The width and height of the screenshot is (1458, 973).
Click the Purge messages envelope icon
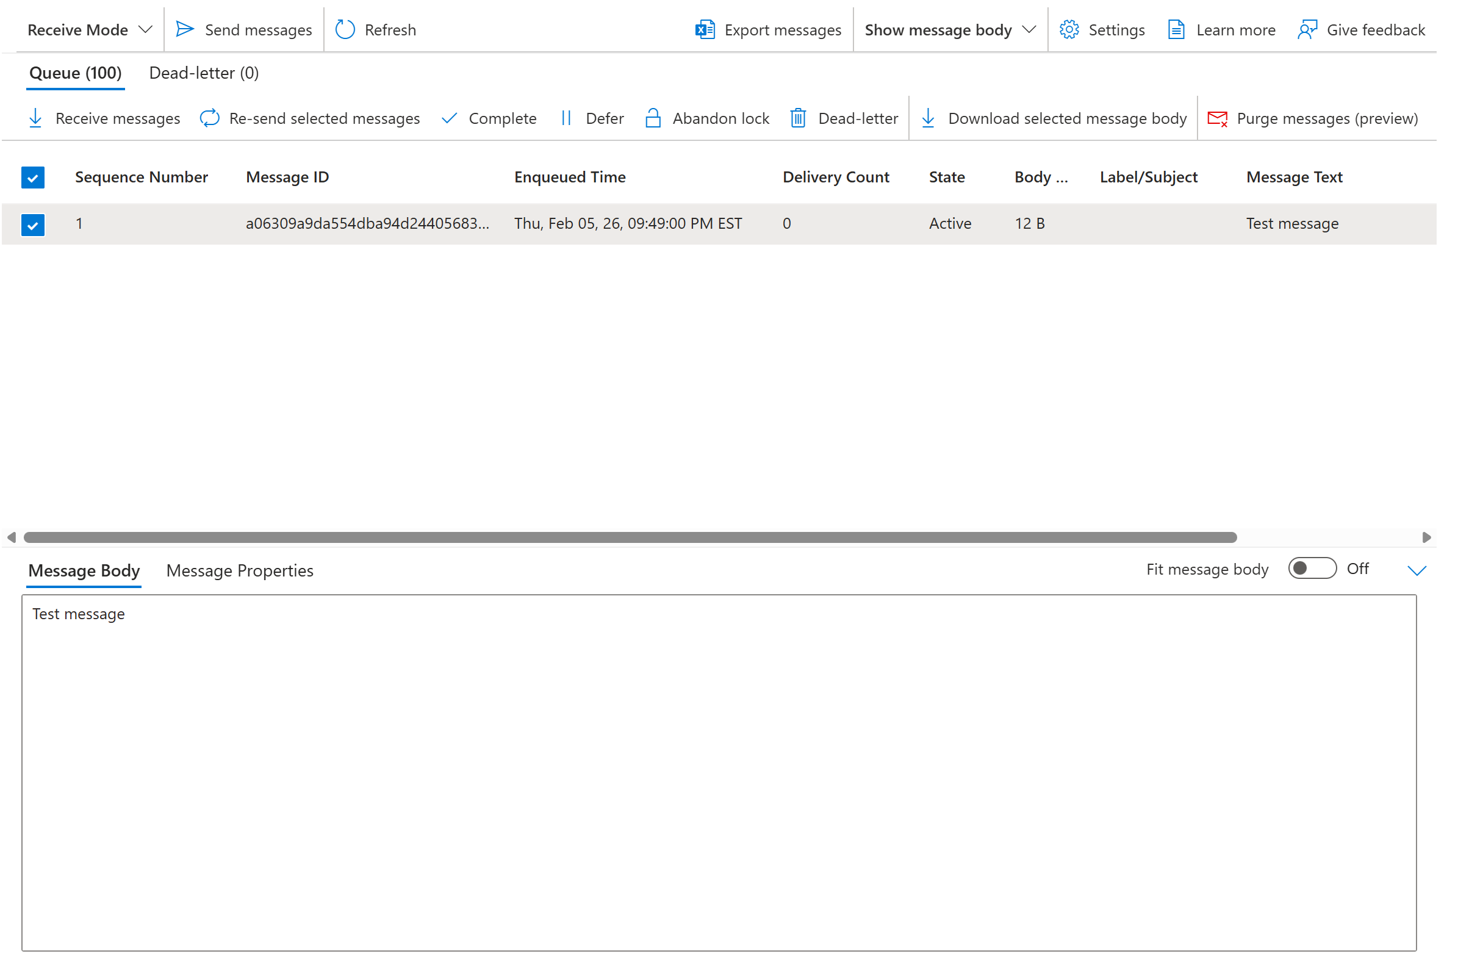click(1218, 118)
